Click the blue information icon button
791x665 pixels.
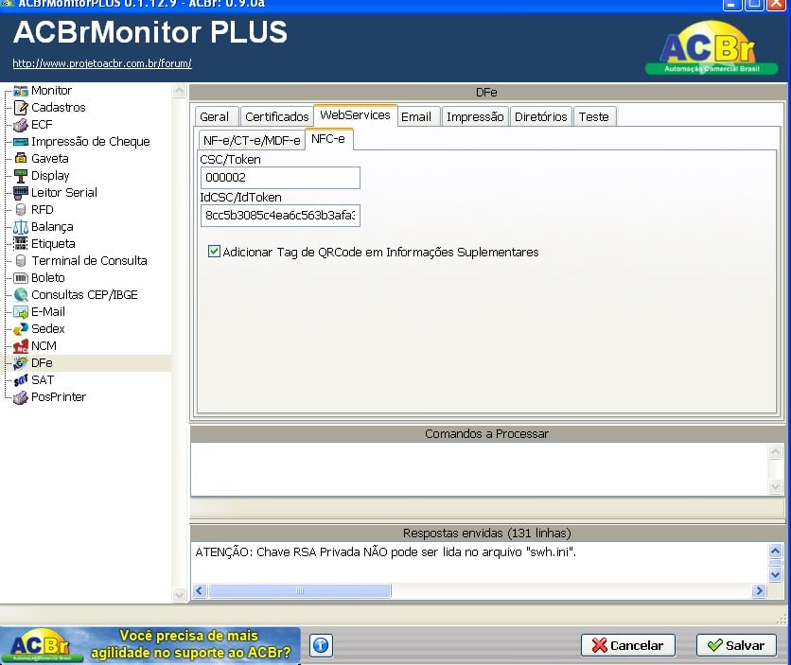[x=321, y=645]
